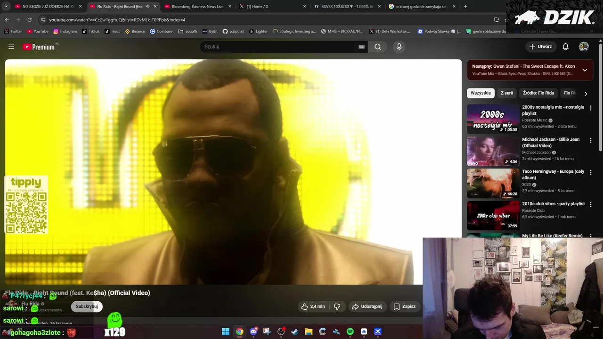Open the Podwój Stawkę bookmark
The width and height of the screenshot is (603, 339).
click(x=439, y=32)
